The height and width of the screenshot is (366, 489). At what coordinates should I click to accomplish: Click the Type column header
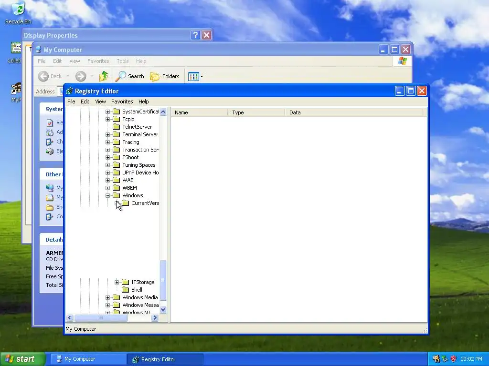point(256,112)
